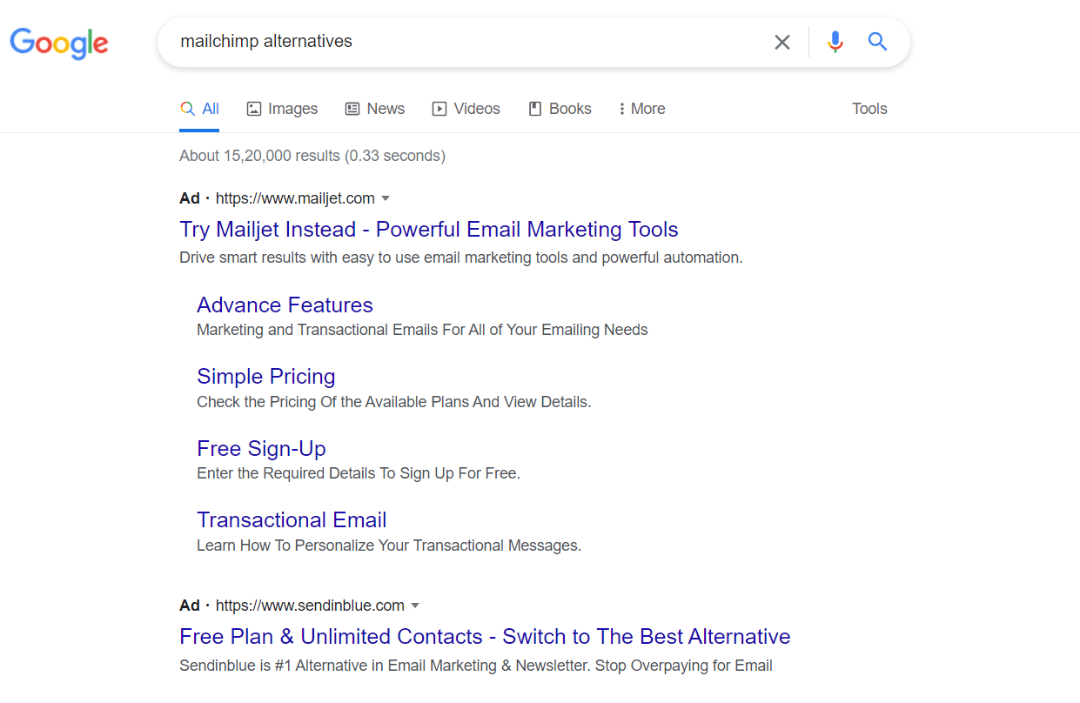1080x703 pixels.
Task: Expand the ad options arrow next to sendinblue.com
Action: [x=415, y=606]
